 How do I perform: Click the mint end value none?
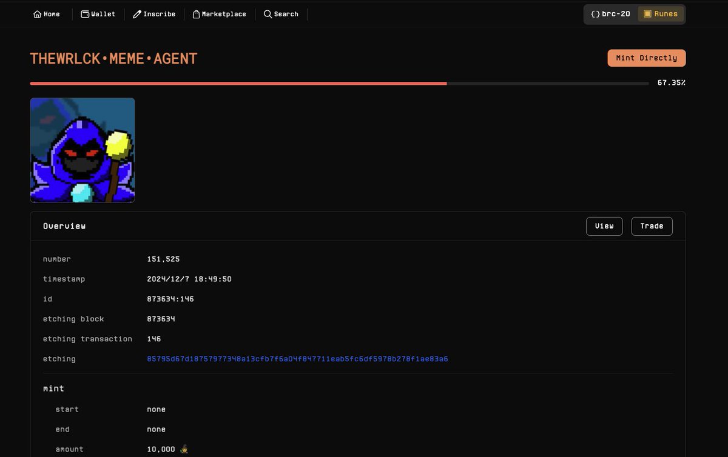coord(157,429)
